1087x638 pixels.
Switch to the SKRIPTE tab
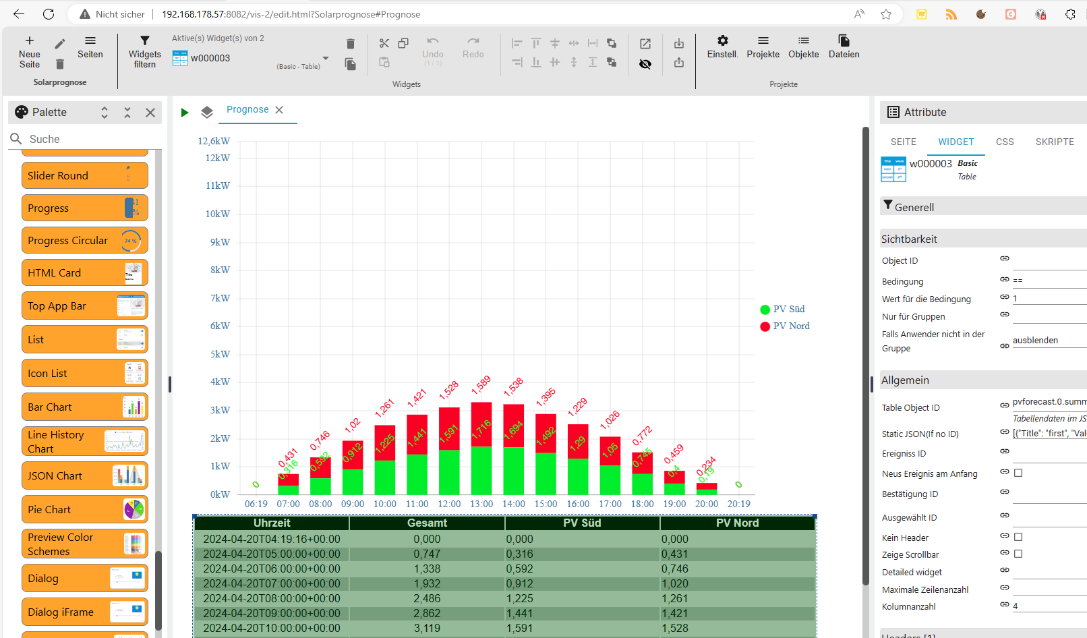click(x=1055, y=142)
